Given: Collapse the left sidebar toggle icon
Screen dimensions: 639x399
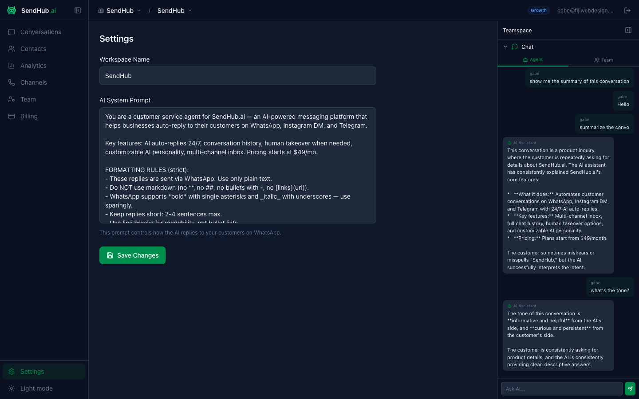Looking at the screenshot, I should (x=78, y=11).
